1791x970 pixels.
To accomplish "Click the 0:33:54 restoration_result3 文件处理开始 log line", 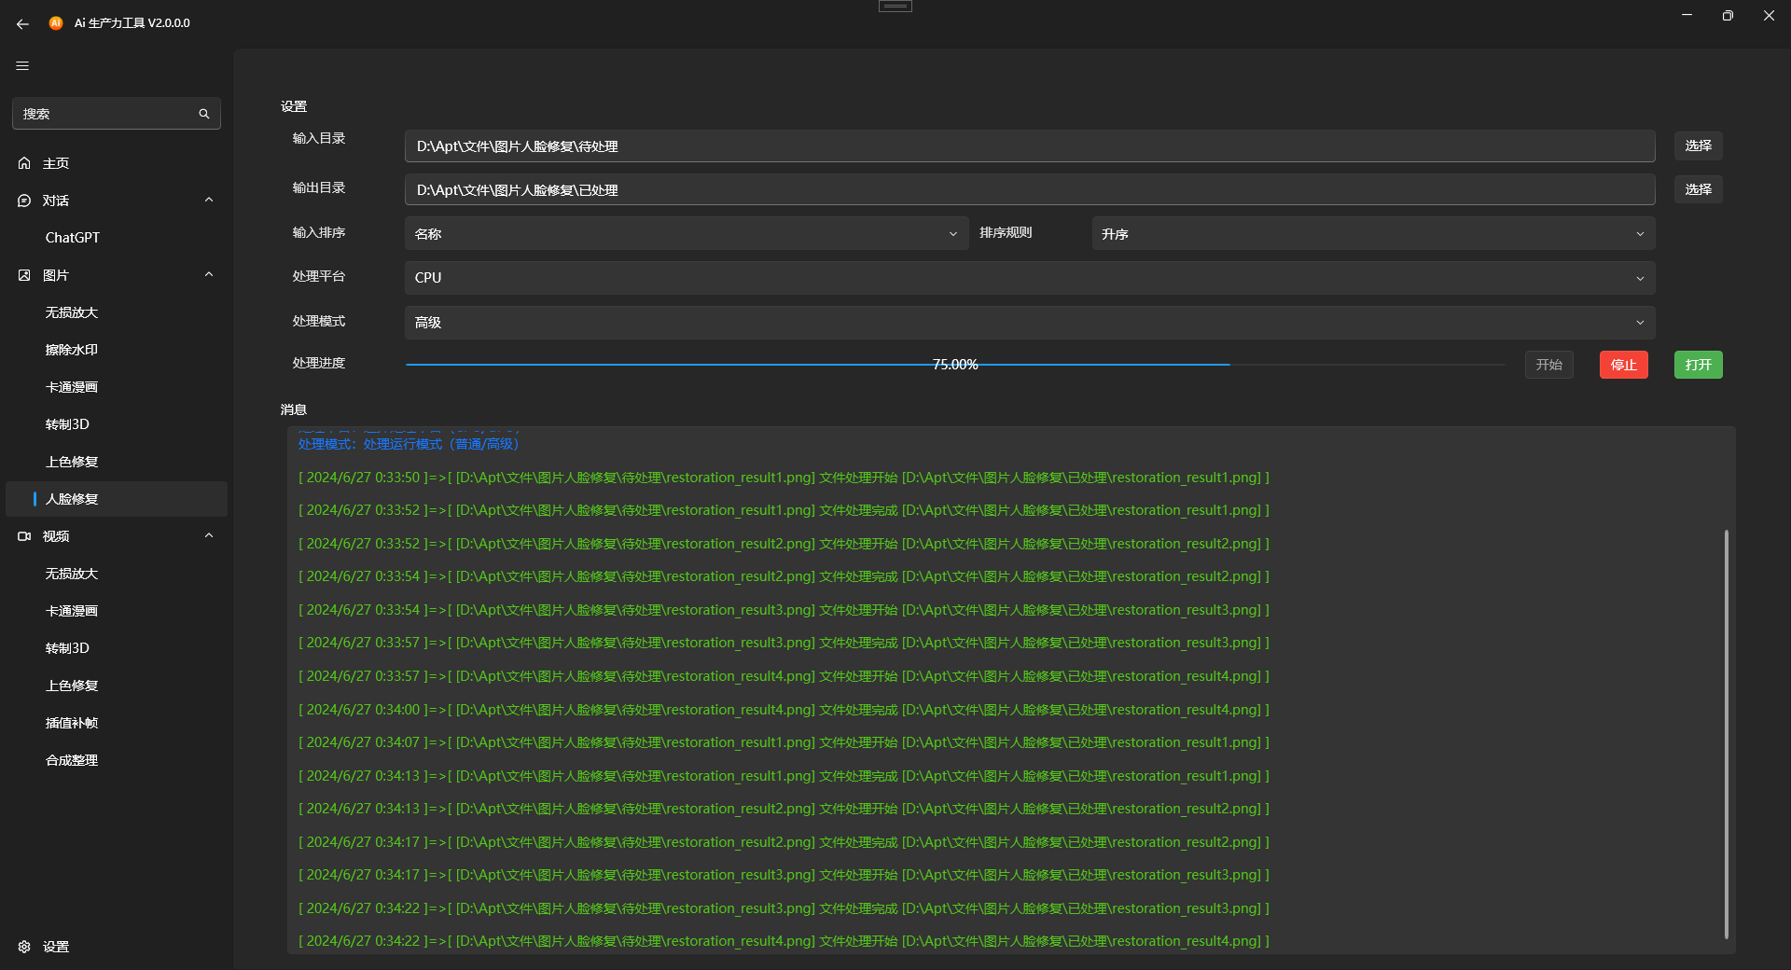I will click(784, 610).
